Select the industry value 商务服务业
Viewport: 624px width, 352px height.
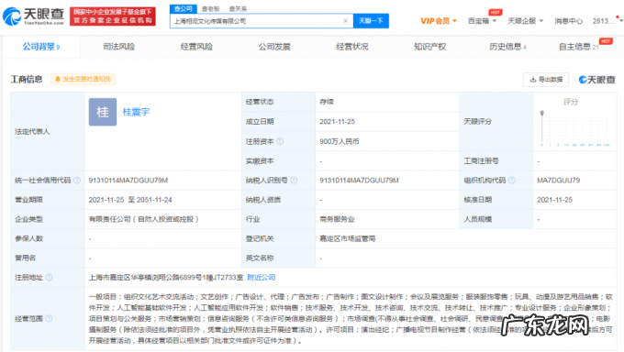(x=337, y=219)
